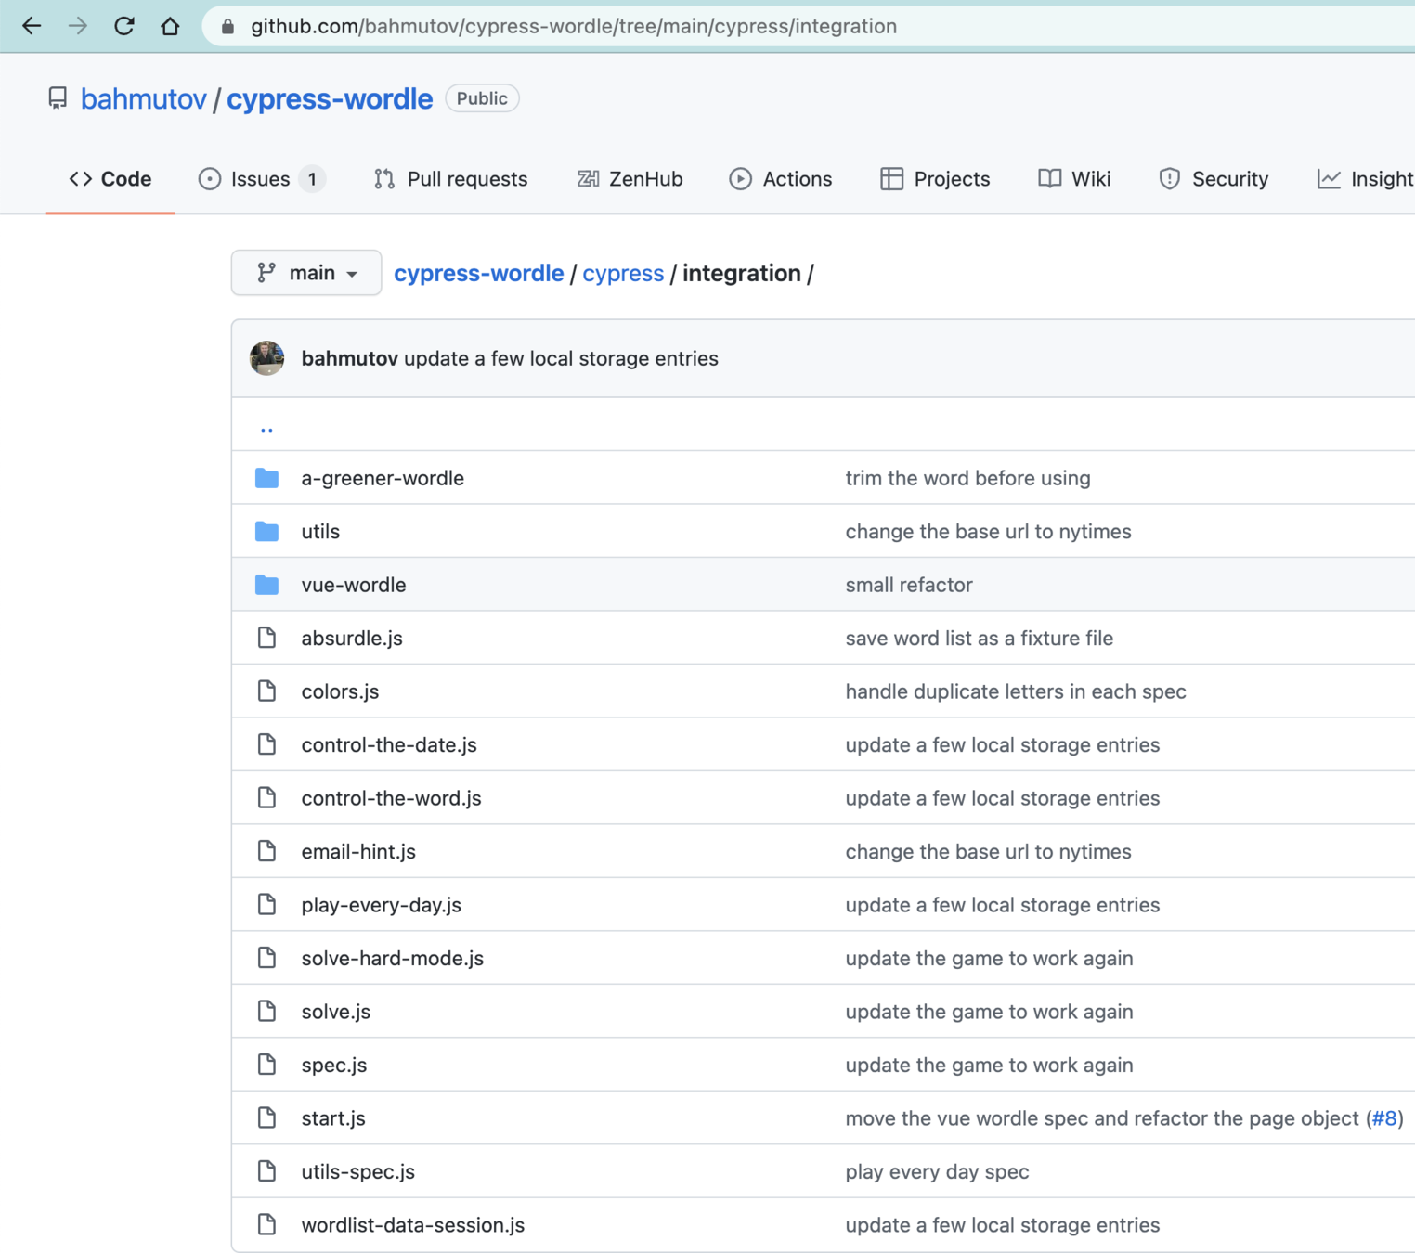Click the vue-wordle folder icon

(x=266, y=585)
